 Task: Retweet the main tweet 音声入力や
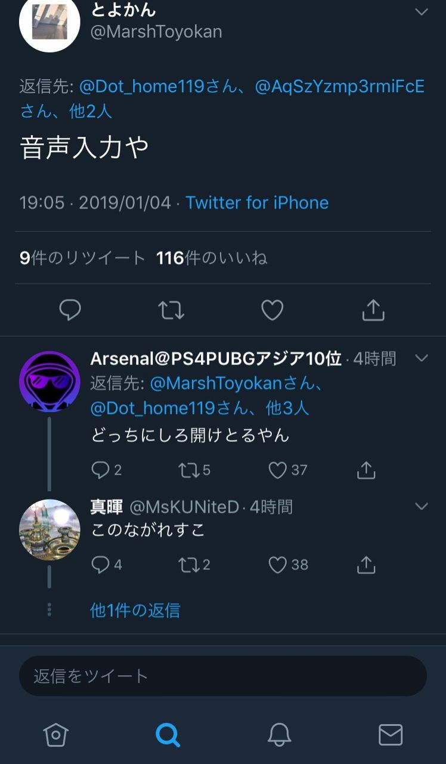click(x=171, y=310)
